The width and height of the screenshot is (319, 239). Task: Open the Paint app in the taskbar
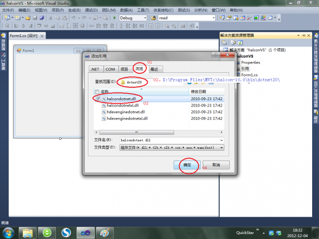pyautogui.click(x=105, y=233)
